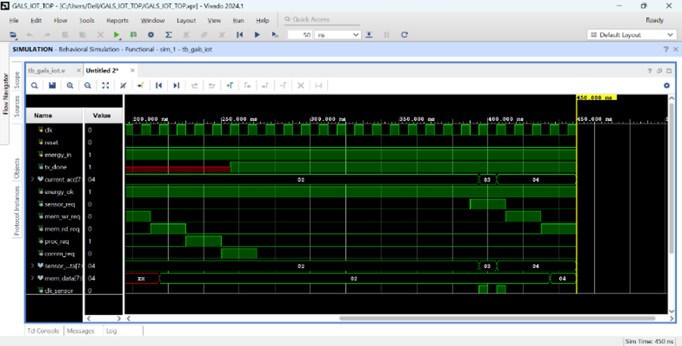682x346 pixels.
Task: Open project icon in main toolbar
Action: pyautogui.click(x=13, y=35)
